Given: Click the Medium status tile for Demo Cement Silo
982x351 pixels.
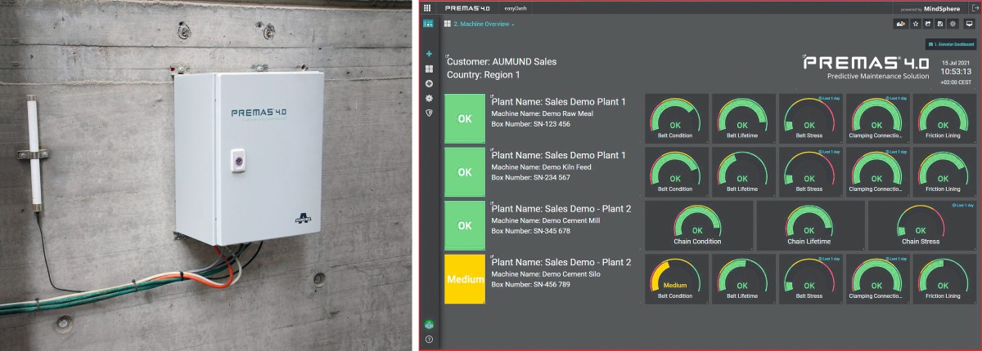Looking at the screenshot, I should 465,279.
